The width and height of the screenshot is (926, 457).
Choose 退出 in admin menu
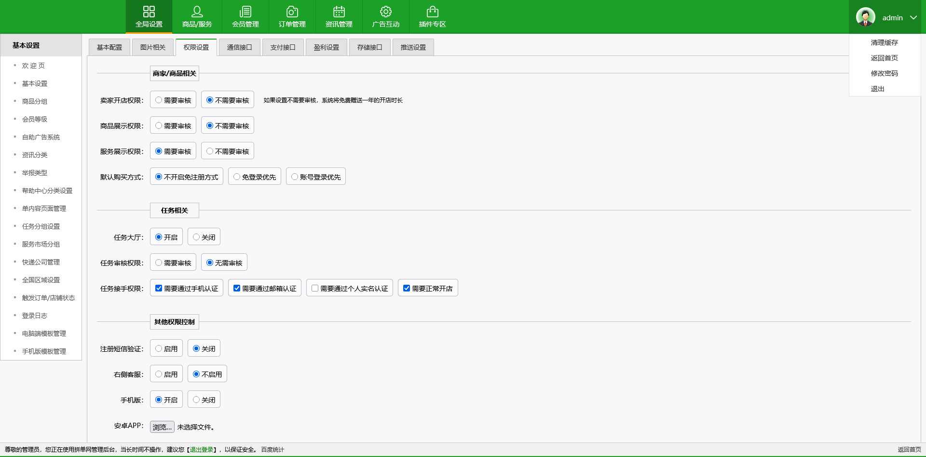pos(878,89)
